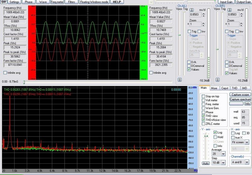The height and width of the screenshot is (175, 252).
Task: Open the Channel(s) A and B dropdown
Action: tap(247, 162)
